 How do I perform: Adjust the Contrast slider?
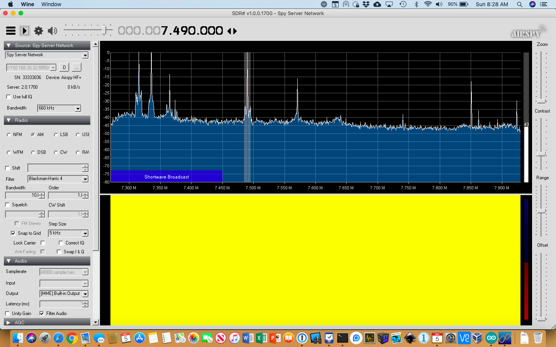pos(541,154)
